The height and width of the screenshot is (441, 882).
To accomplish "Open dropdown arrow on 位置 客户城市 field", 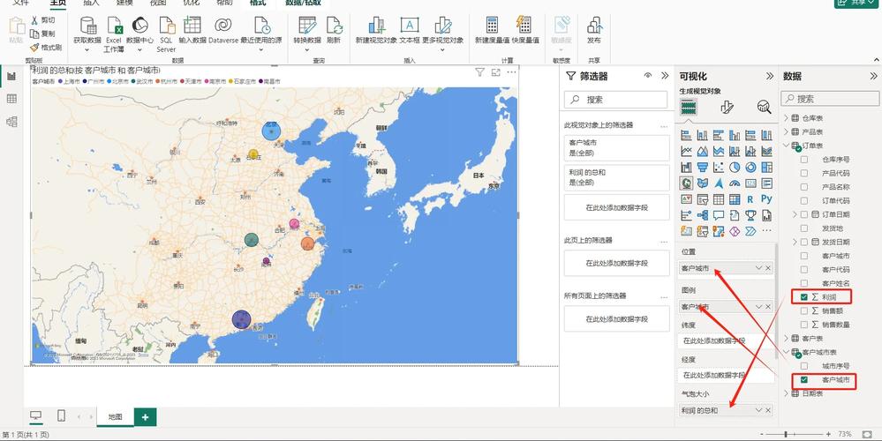I will point(758,267).
